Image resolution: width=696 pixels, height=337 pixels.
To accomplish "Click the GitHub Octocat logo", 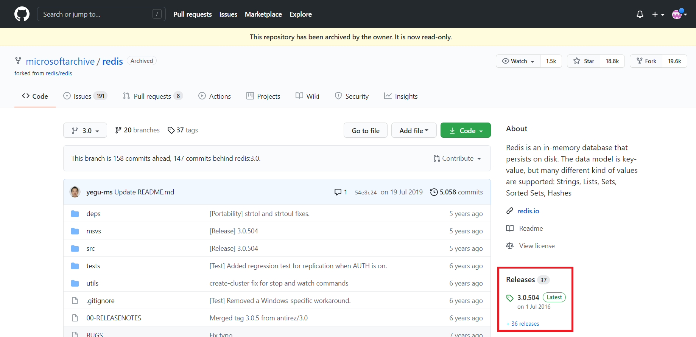I will [x=22, y=14].
